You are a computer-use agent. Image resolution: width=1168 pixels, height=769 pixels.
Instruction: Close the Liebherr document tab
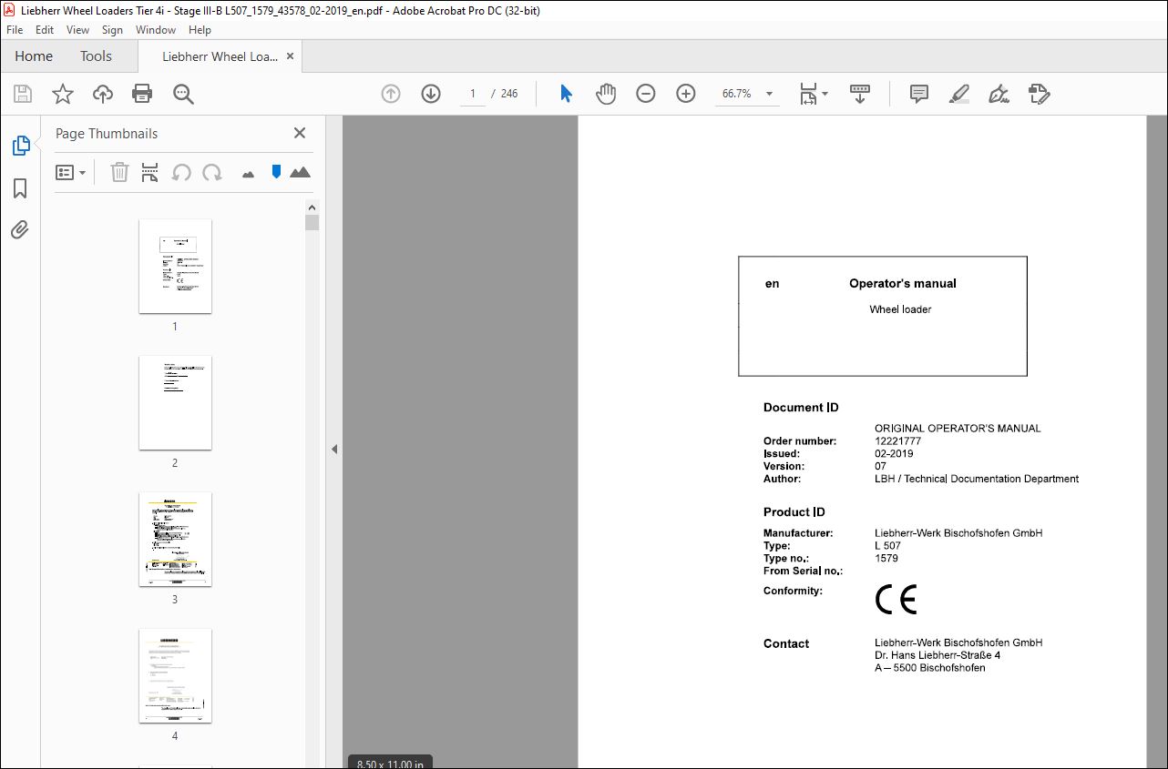pos(291,56)
